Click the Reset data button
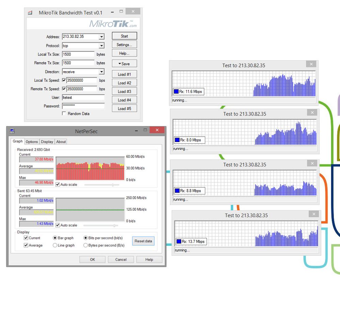The width and height of the screenshot is (340, 317). pos(143,241)
